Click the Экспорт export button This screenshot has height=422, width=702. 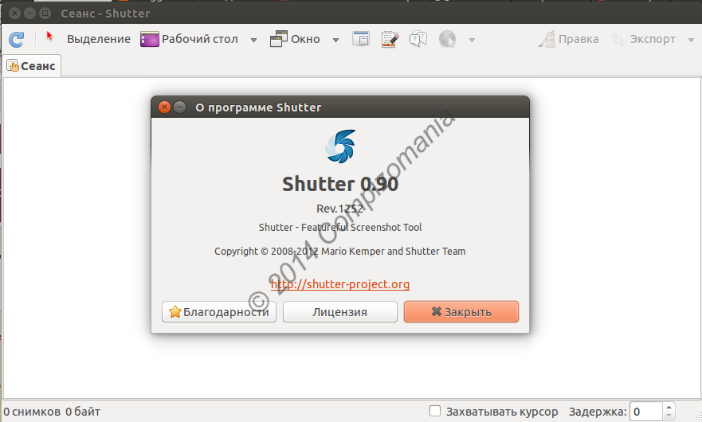click(x=643, y=39)
